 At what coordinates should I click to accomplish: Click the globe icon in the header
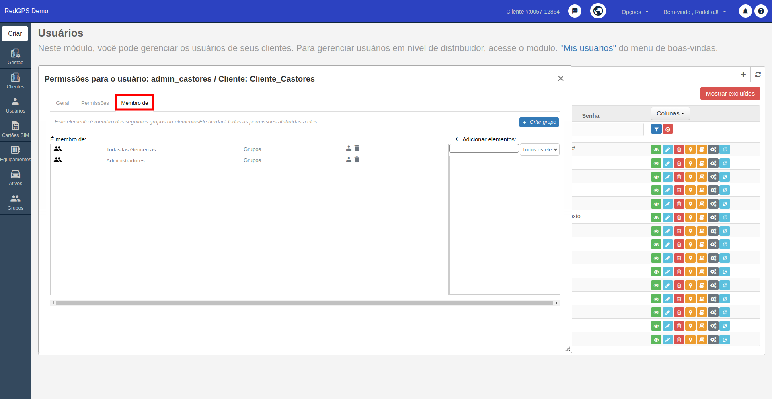pyautogui.click(x=598, y=11)
